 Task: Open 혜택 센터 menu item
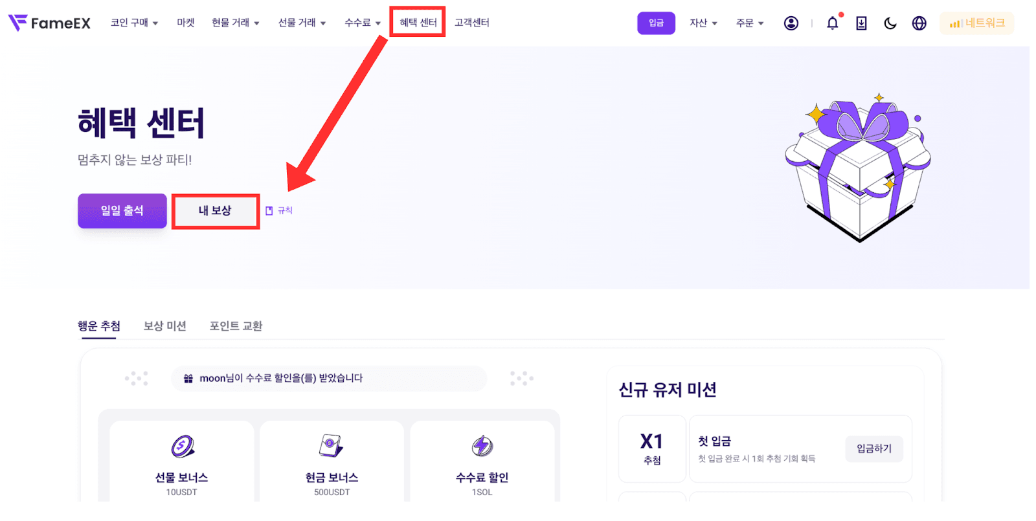point(418,22)
